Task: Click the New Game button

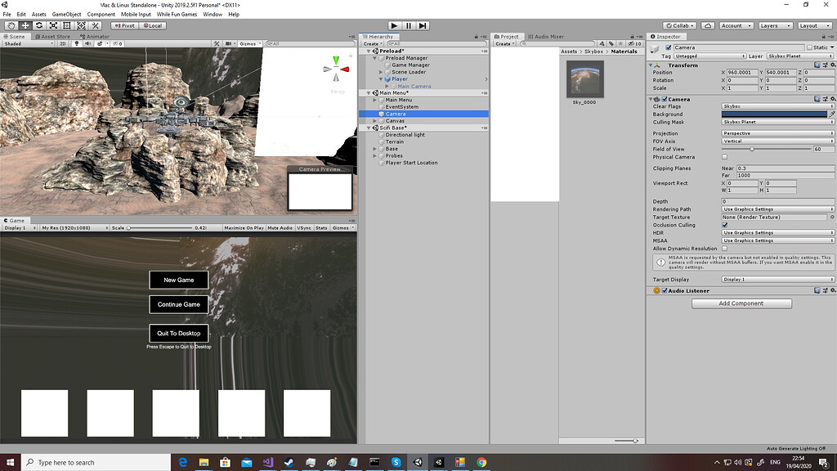Action: point(178,280)
